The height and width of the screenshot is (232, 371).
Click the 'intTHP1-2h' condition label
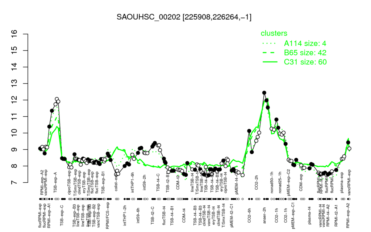point(125,215)
